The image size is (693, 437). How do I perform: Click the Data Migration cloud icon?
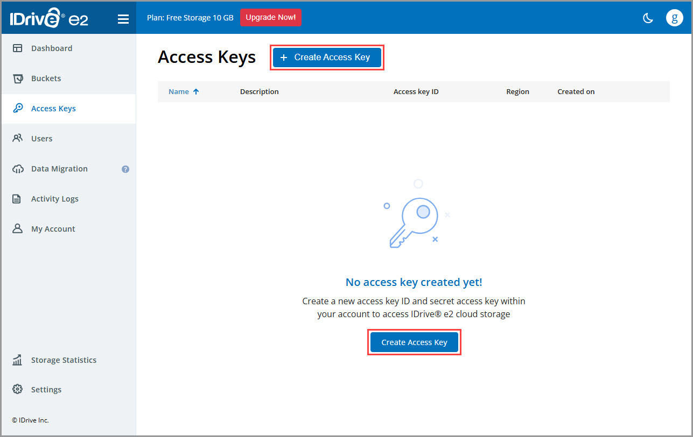pyautogui.click(x=18, y=169)
